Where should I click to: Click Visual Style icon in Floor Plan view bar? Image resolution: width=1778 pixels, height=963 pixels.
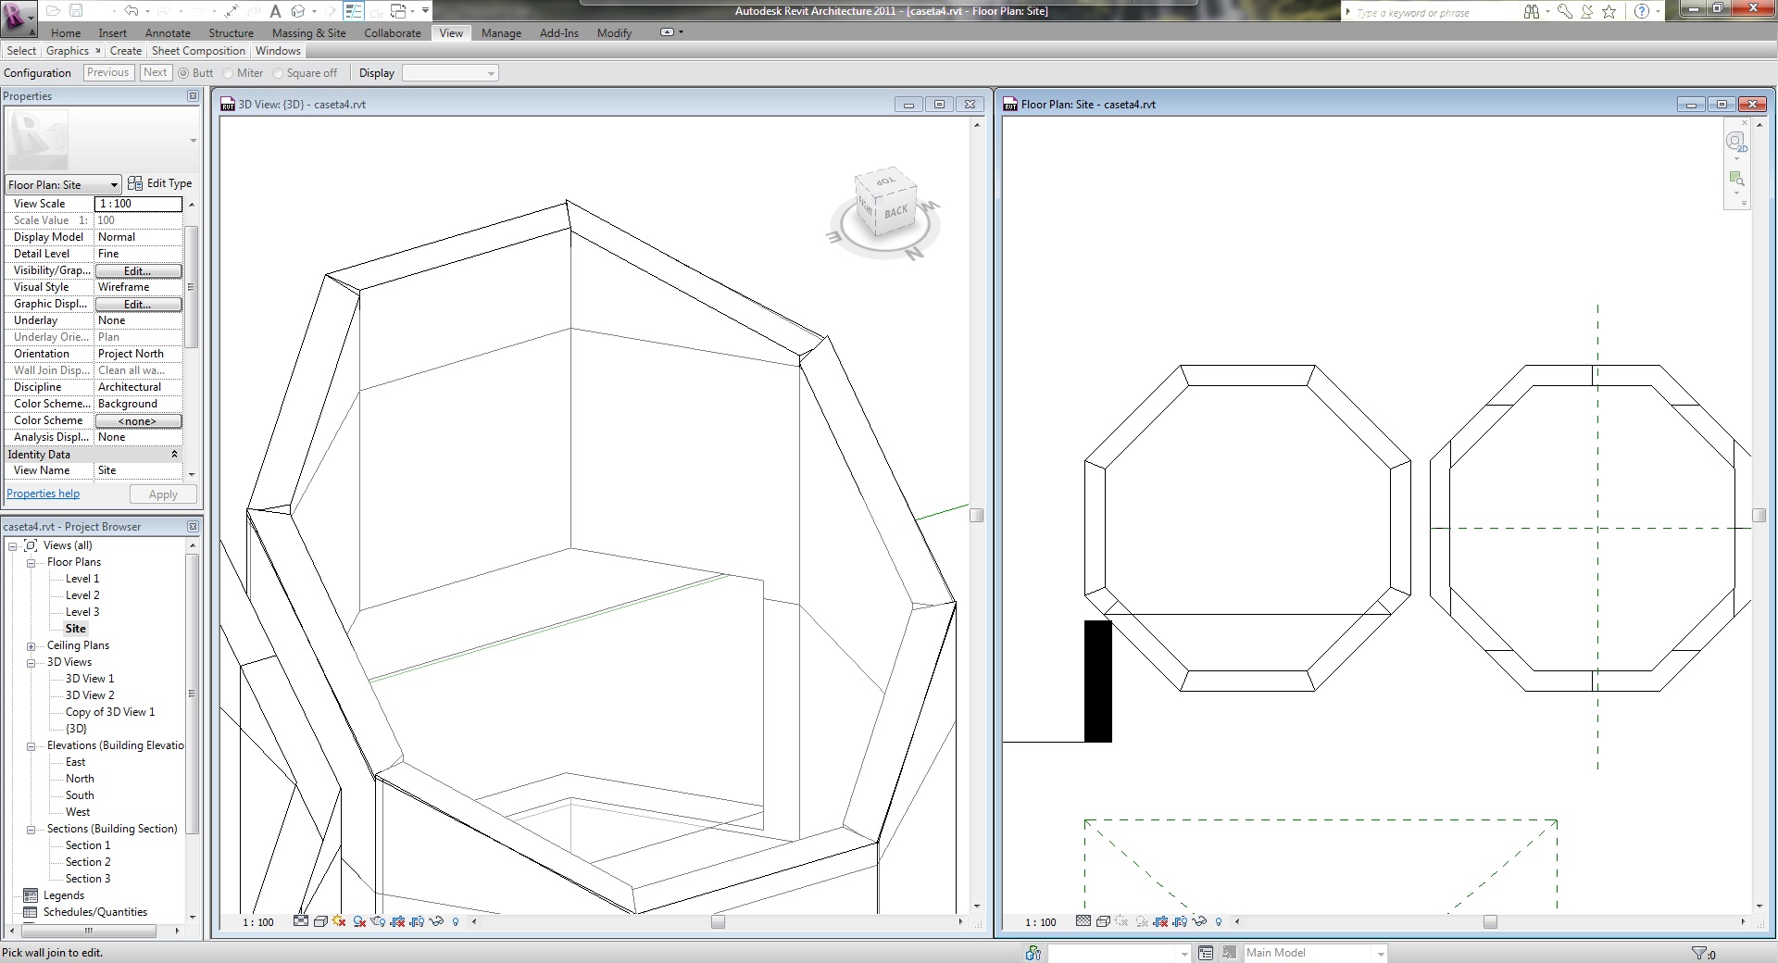1103,921
